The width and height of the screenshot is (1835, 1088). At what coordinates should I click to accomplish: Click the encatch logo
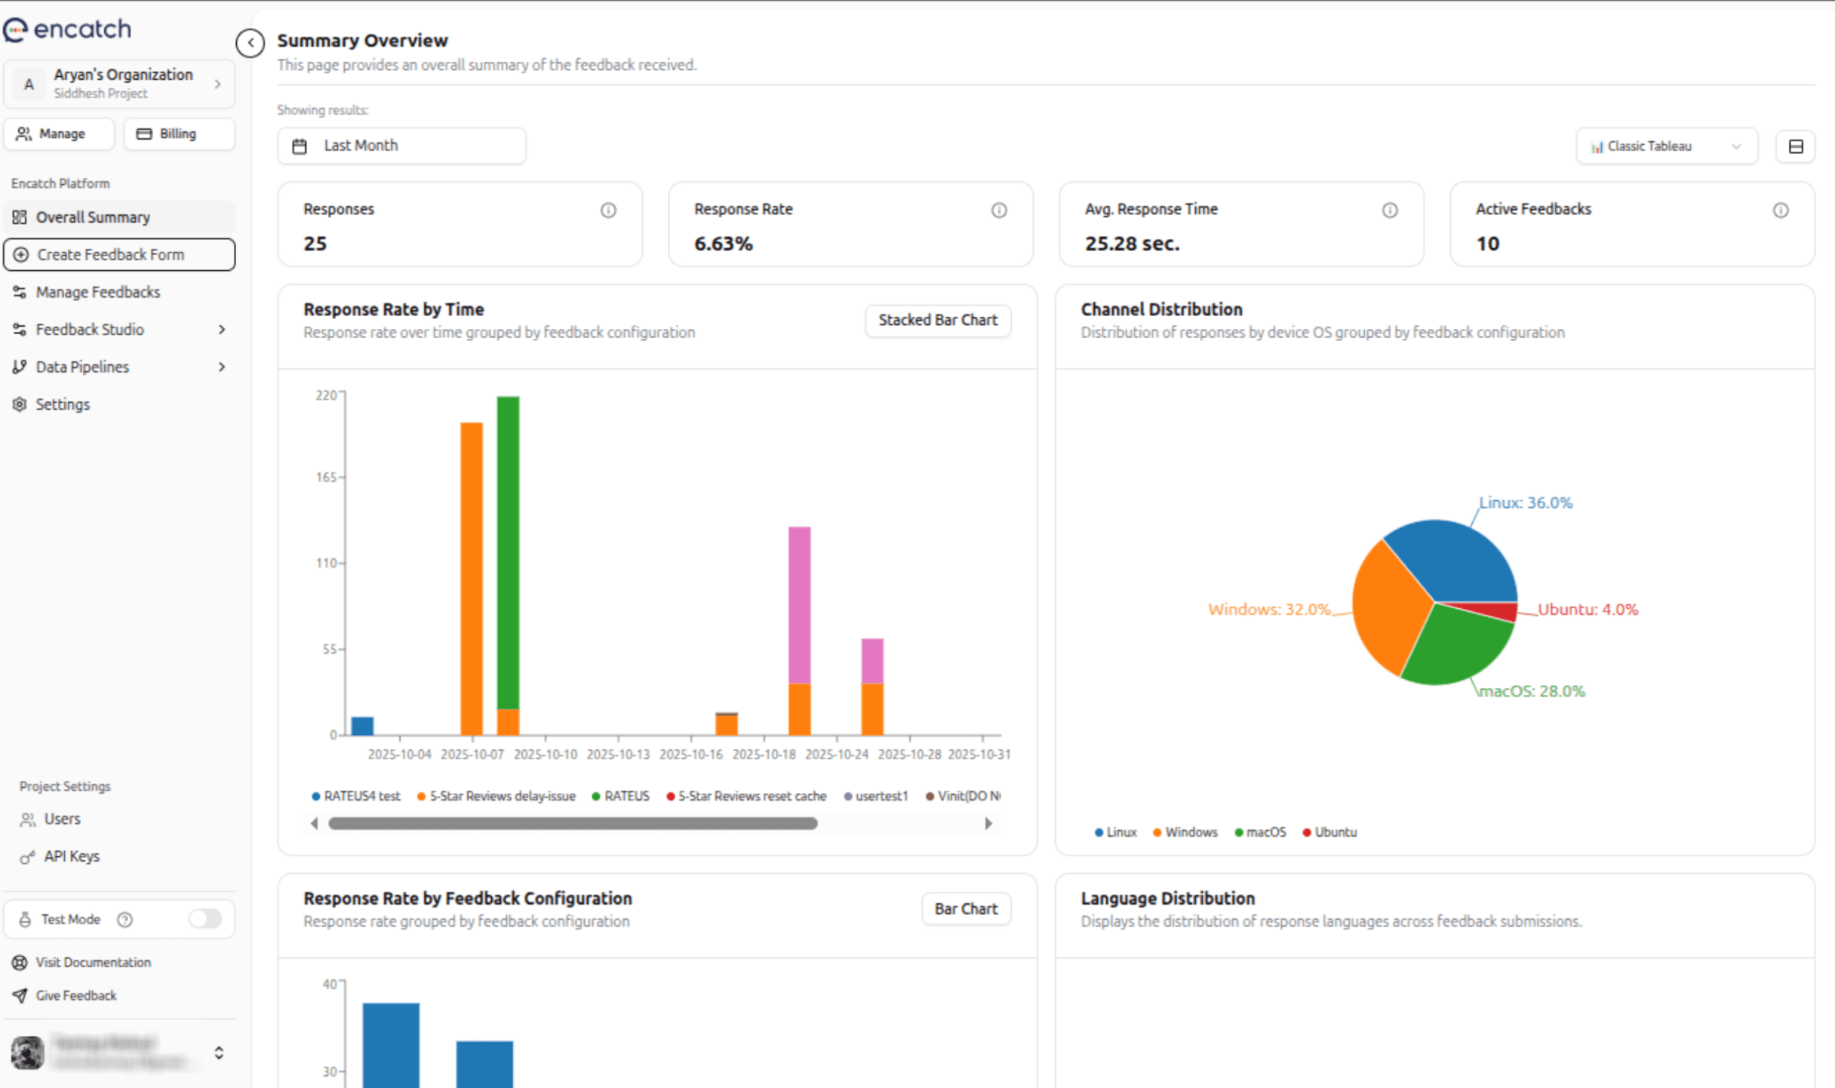tap(68, 29)
